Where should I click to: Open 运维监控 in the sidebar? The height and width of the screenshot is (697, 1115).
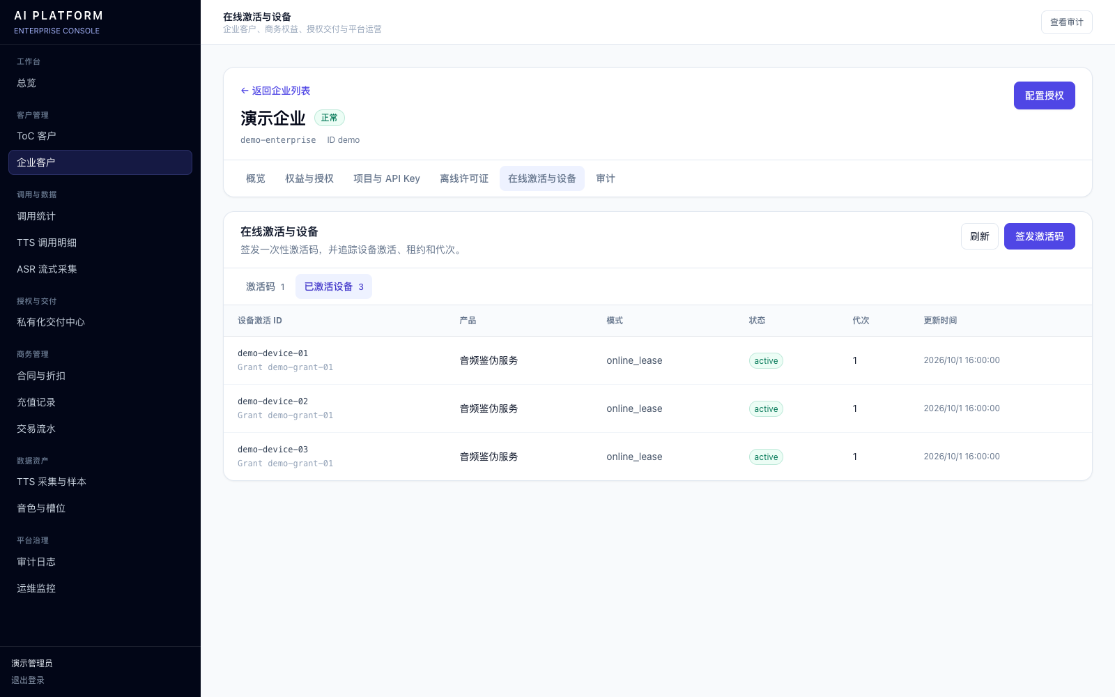coord(100,588)
